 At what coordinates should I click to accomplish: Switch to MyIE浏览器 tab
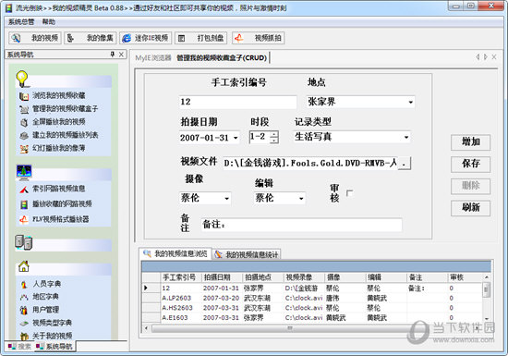153,58
